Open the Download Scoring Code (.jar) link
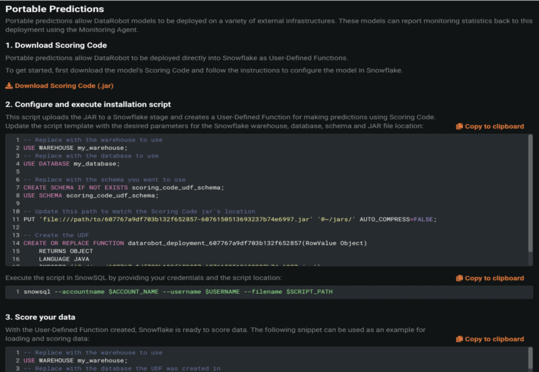539x372 pixels. click(64, 86)
